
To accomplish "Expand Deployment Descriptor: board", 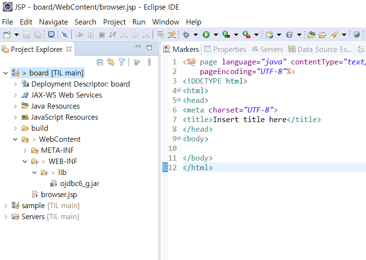I will tap(15, 84).
